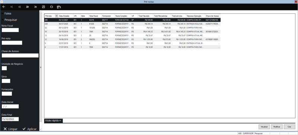Go to the first record
Image resolution: width=298 pixels, height=135 pixels.
coord(12,7)
